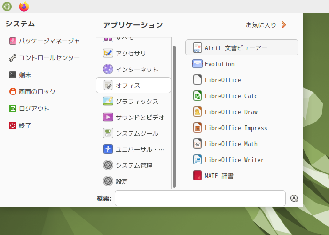Select the サウンドとビデオ category label
This screenshot has height=235, width=329.
coord(140,117)
